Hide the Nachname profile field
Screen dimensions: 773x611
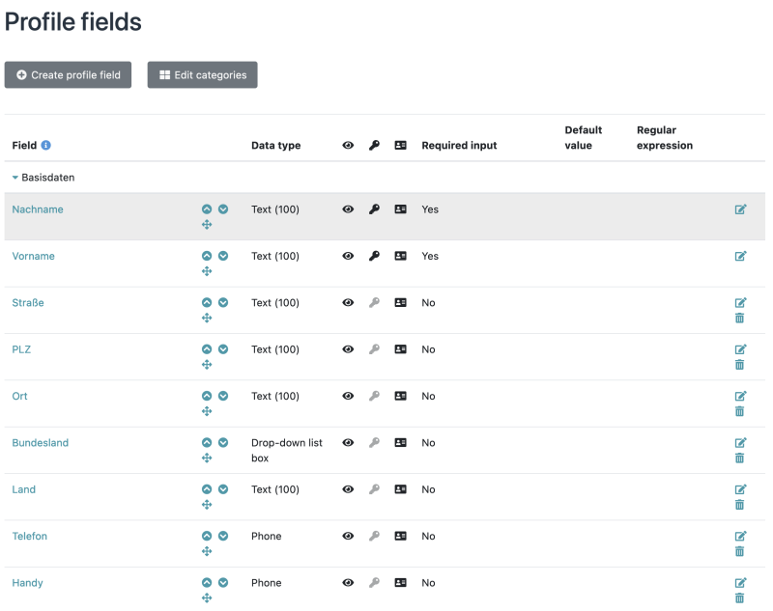tap(348, 209)
